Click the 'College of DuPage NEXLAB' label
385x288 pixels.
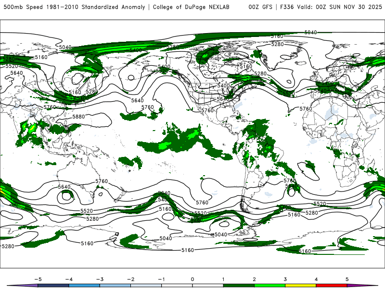coord(191,7)
